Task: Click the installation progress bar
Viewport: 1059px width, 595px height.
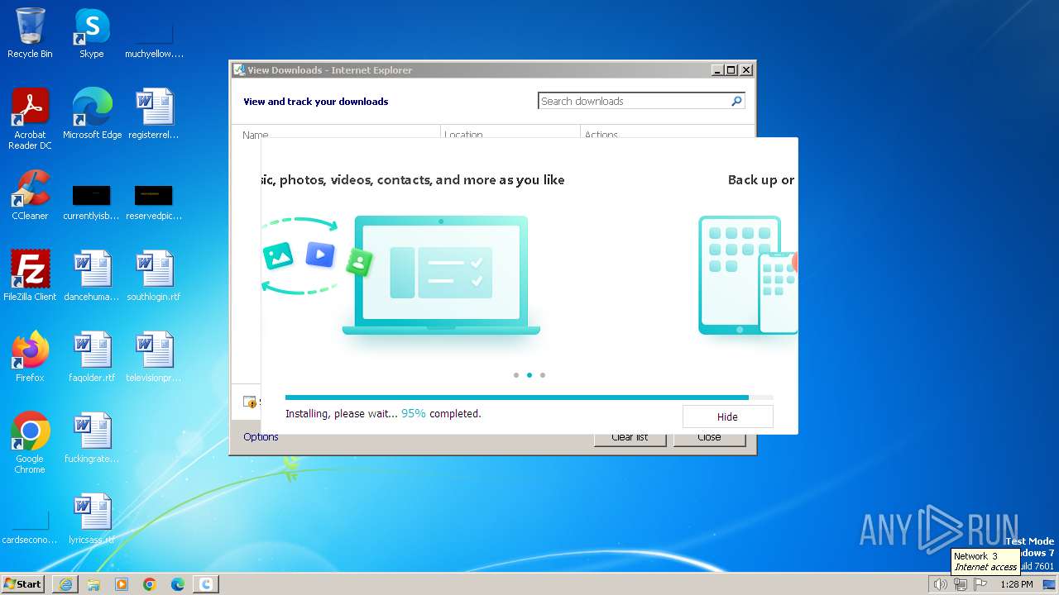Action: pos(529,397)
